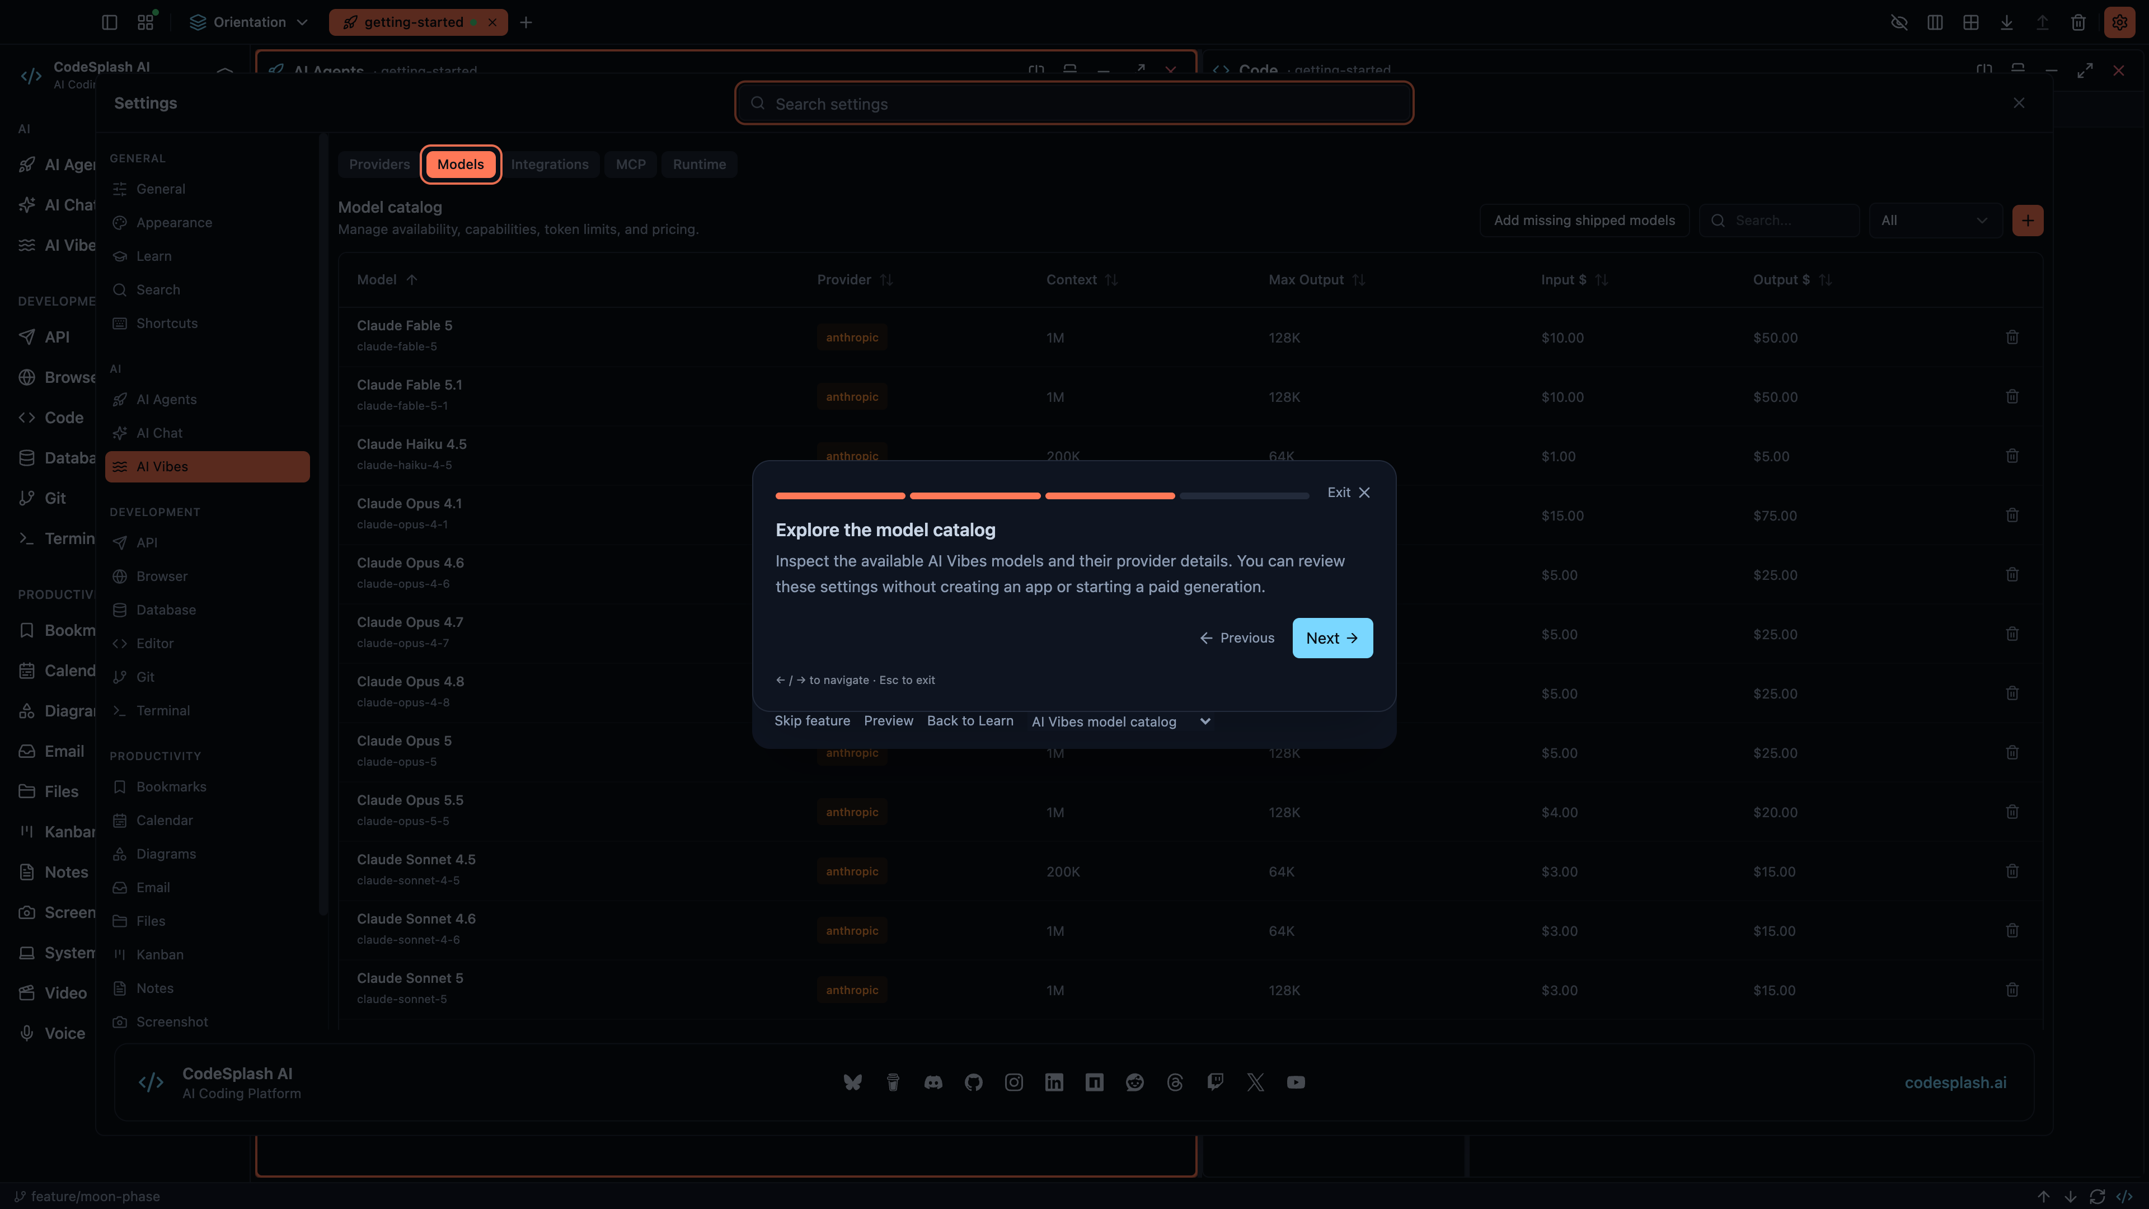The image size is (2149, 1209).
Task: Open the X (Twitter) icon in footer
Action: click(x=1255, y=1082)
